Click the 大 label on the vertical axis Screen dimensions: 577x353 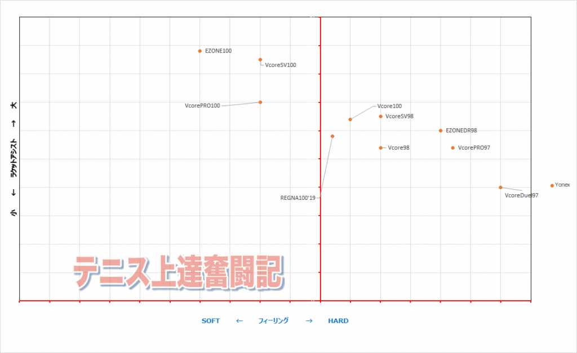tap(14, 105)
